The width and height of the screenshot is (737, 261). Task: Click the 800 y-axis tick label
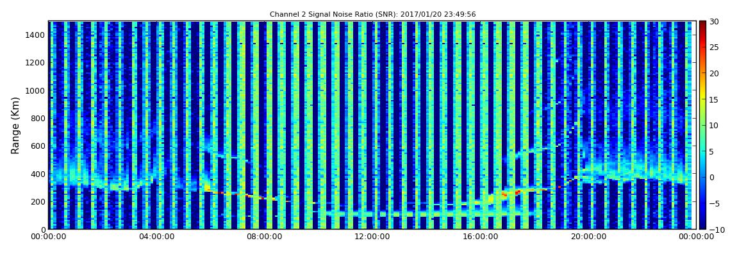pyautogui.click(x=38, y=118)
